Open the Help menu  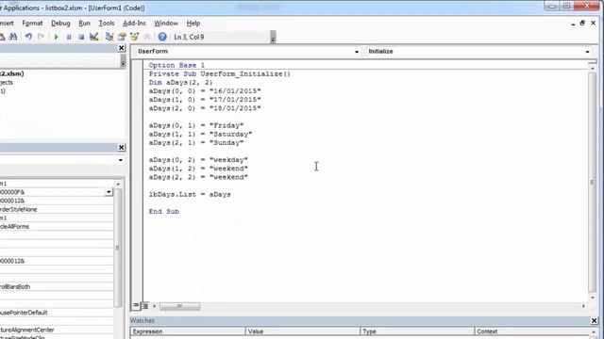pos(193,23)
